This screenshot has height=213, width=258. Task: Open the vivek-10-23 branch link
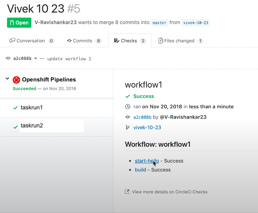point(147,127)
